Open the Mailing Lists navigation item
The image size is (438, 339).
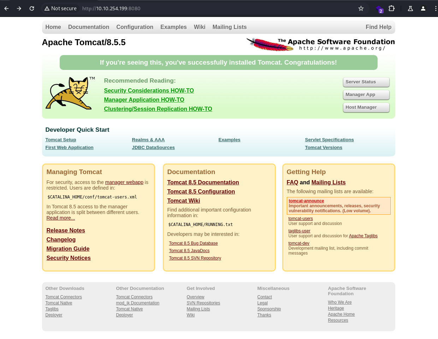coord(230,27)
